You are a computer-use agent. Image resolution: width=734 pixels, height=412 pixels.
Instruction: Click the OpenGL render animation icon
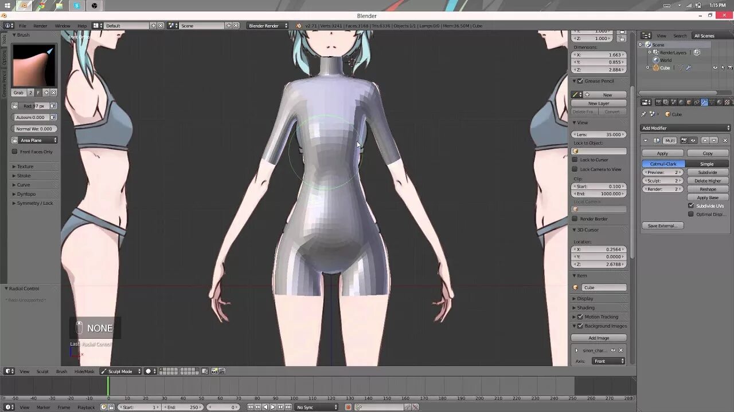coord(221,371)
